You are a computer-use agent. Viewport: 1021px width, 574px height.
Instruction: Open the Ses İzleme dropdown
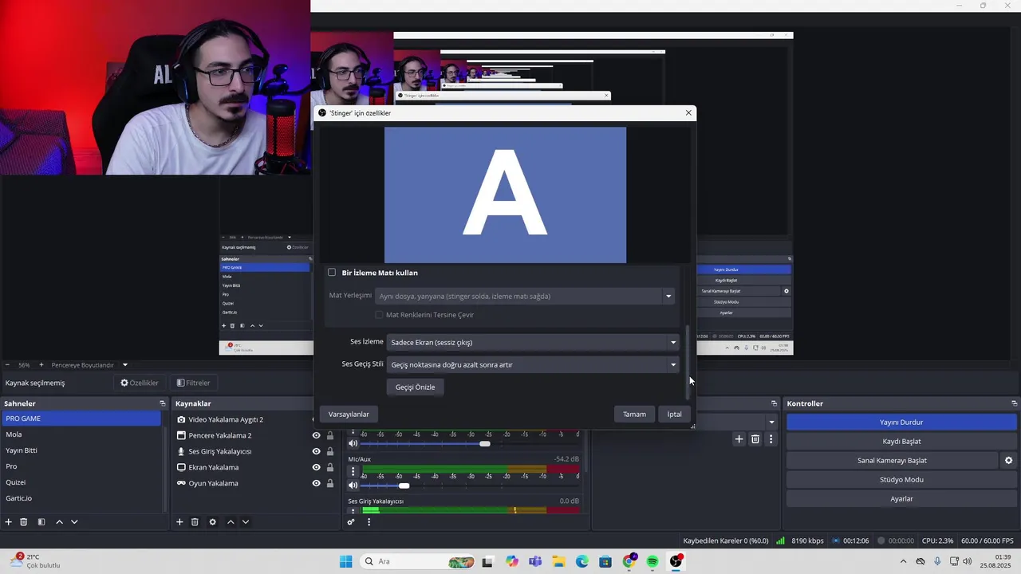(x=533, y=343)
